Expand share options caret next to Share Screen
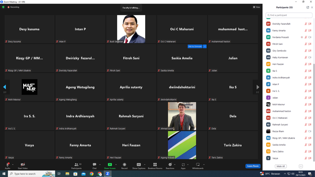The image size is (315, 177). tap(116, 165)
